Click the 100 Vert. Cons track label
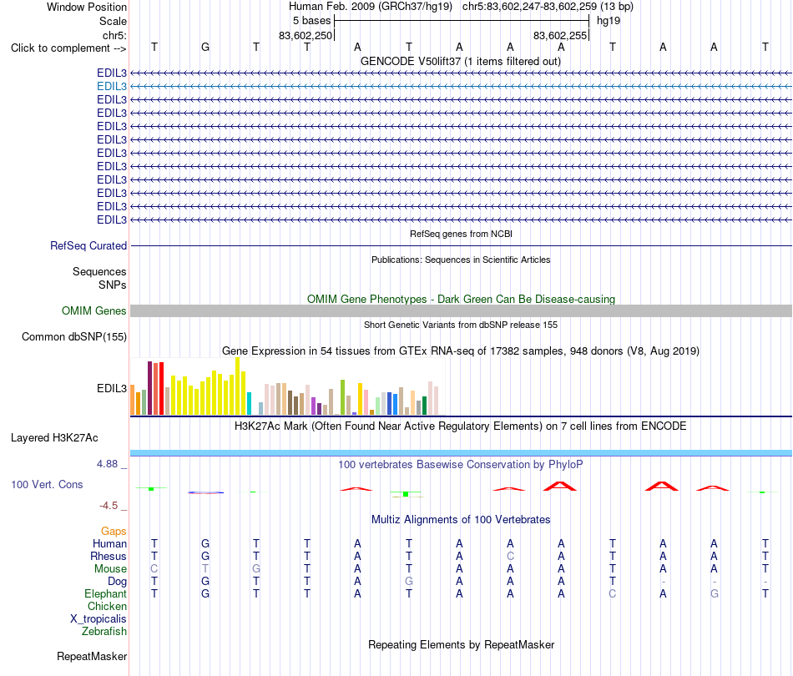Screen dimensions: 793x676 (x=47, y=484)
